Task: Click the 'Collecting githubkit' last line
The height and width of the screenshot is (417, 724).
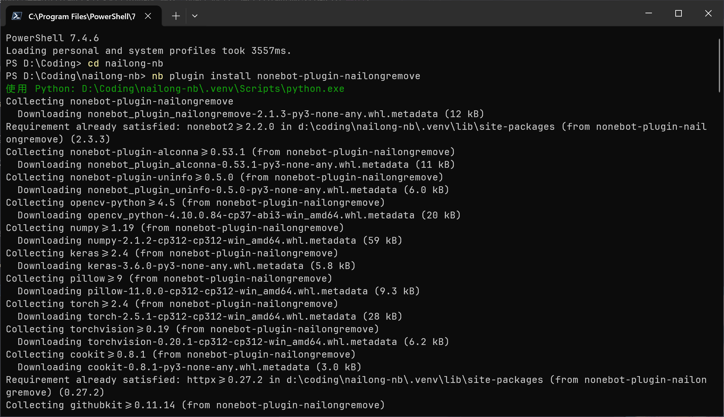Action: tap(195, 405)
